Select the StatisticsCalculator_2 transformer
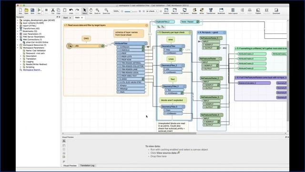 point(254,83)
